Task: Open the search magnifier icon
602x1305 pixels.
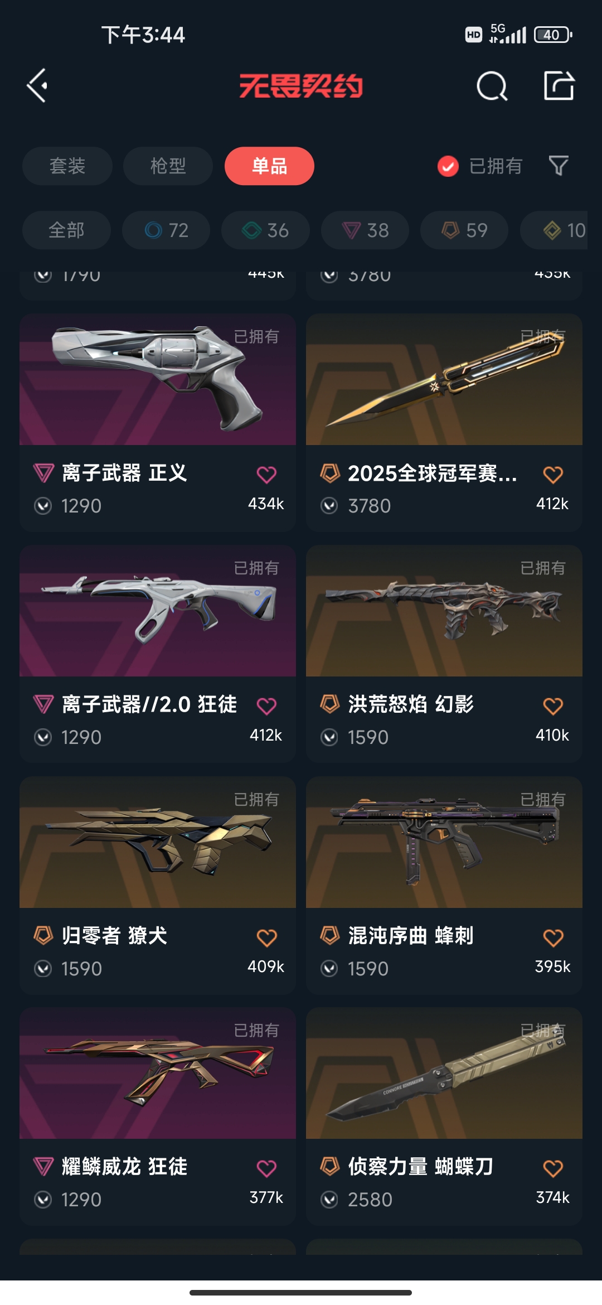Action: [492, 86]
